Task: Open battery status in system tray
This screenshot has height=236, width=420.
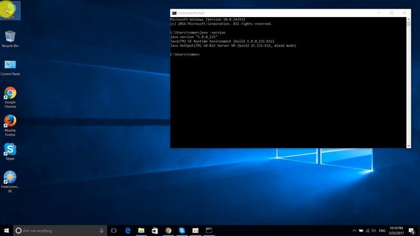Action: tap(361, 230)
